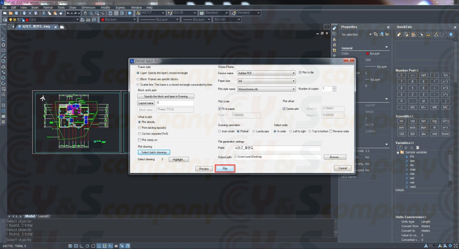Enable Plot stamp on checkbox
This screenshot has width=459, height=249.
139,140
